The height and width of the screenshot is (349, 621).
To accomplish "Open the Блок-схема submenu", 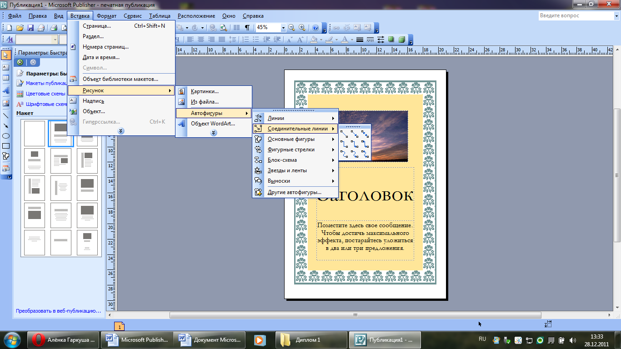I will click(295, 160).
